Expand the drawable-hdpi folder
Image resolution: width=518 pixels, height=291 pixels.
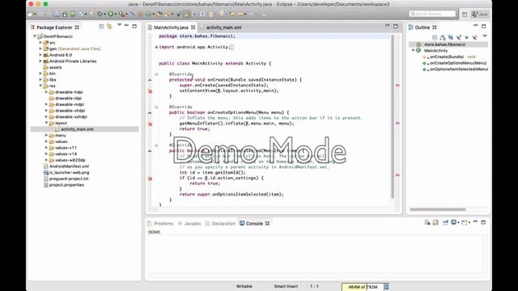pyautogui.click(x=47, y=92)
